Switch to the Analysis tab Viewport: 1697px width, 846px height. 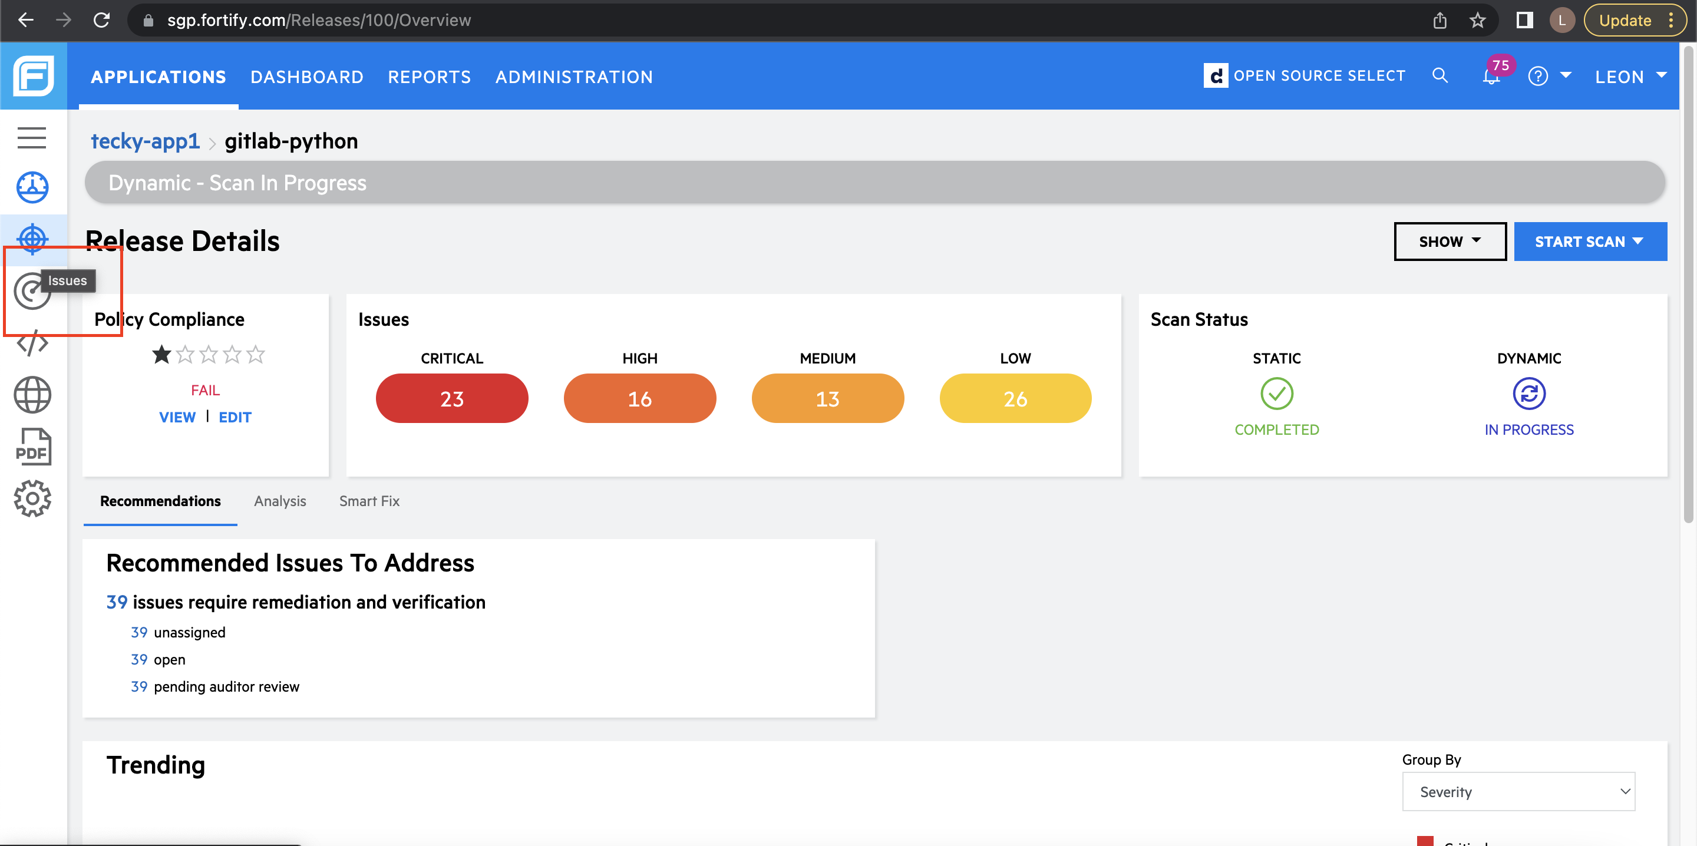point(280,501)
